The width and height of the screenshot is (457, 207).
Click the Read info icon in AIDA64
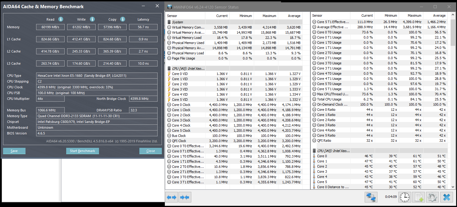tap(60, 19)
